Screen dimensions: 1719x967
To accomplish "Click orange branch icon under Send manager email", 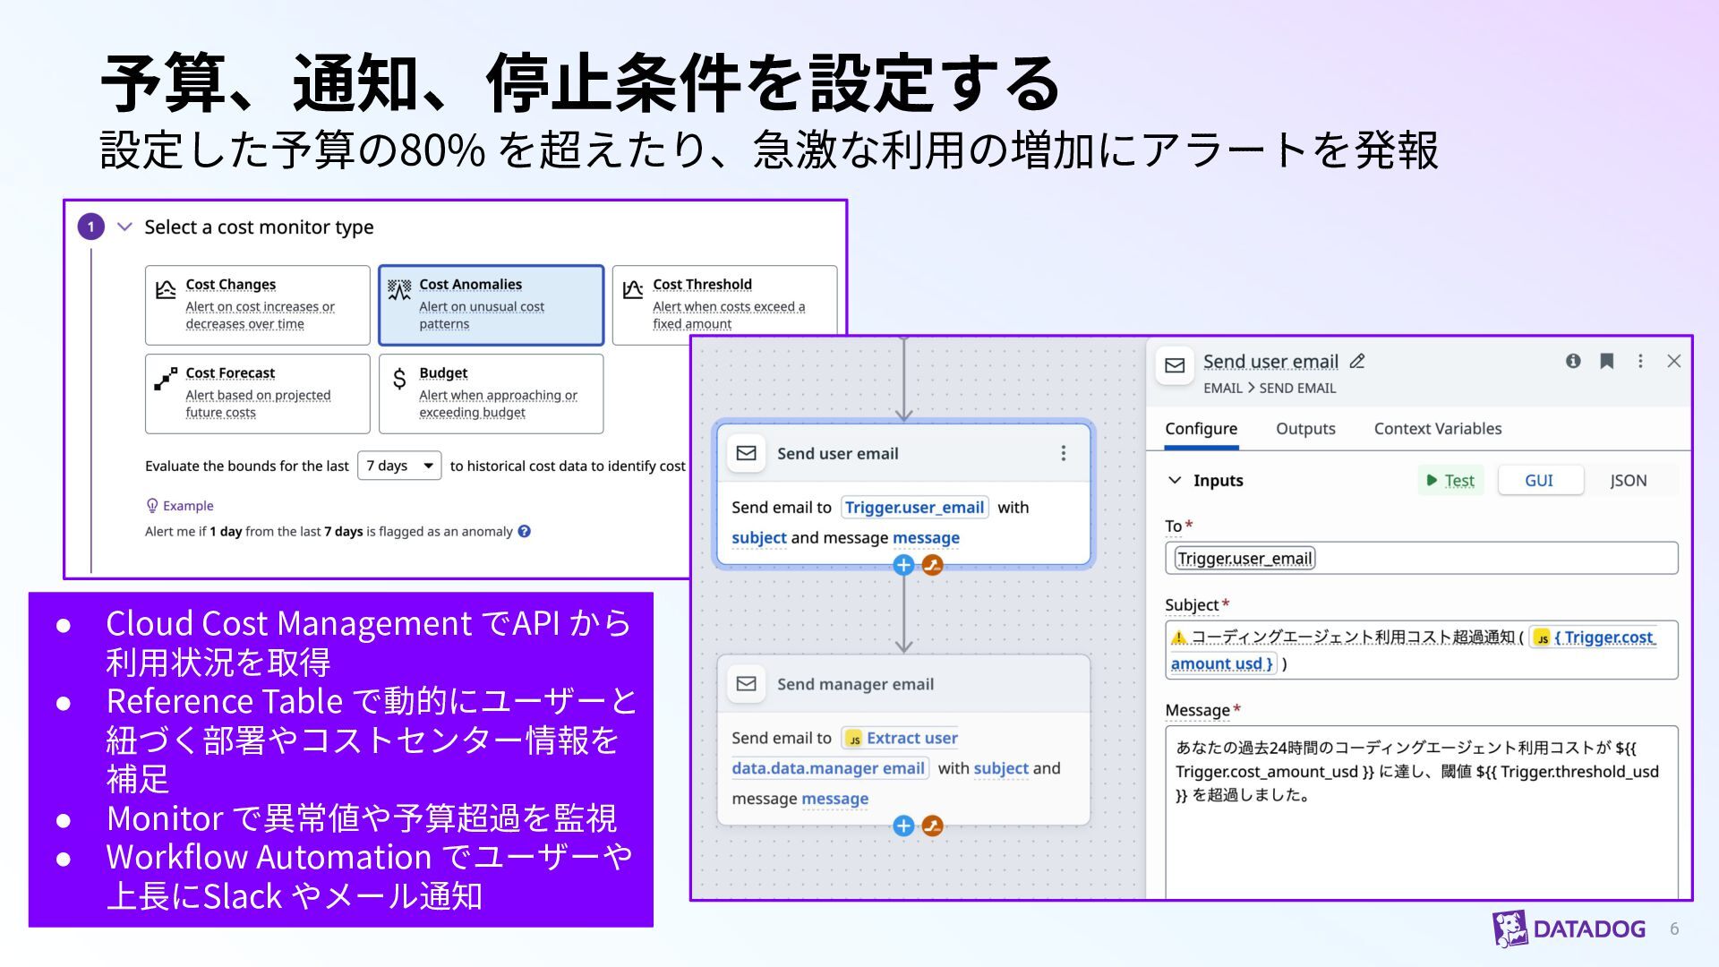I will coord(932,826).
